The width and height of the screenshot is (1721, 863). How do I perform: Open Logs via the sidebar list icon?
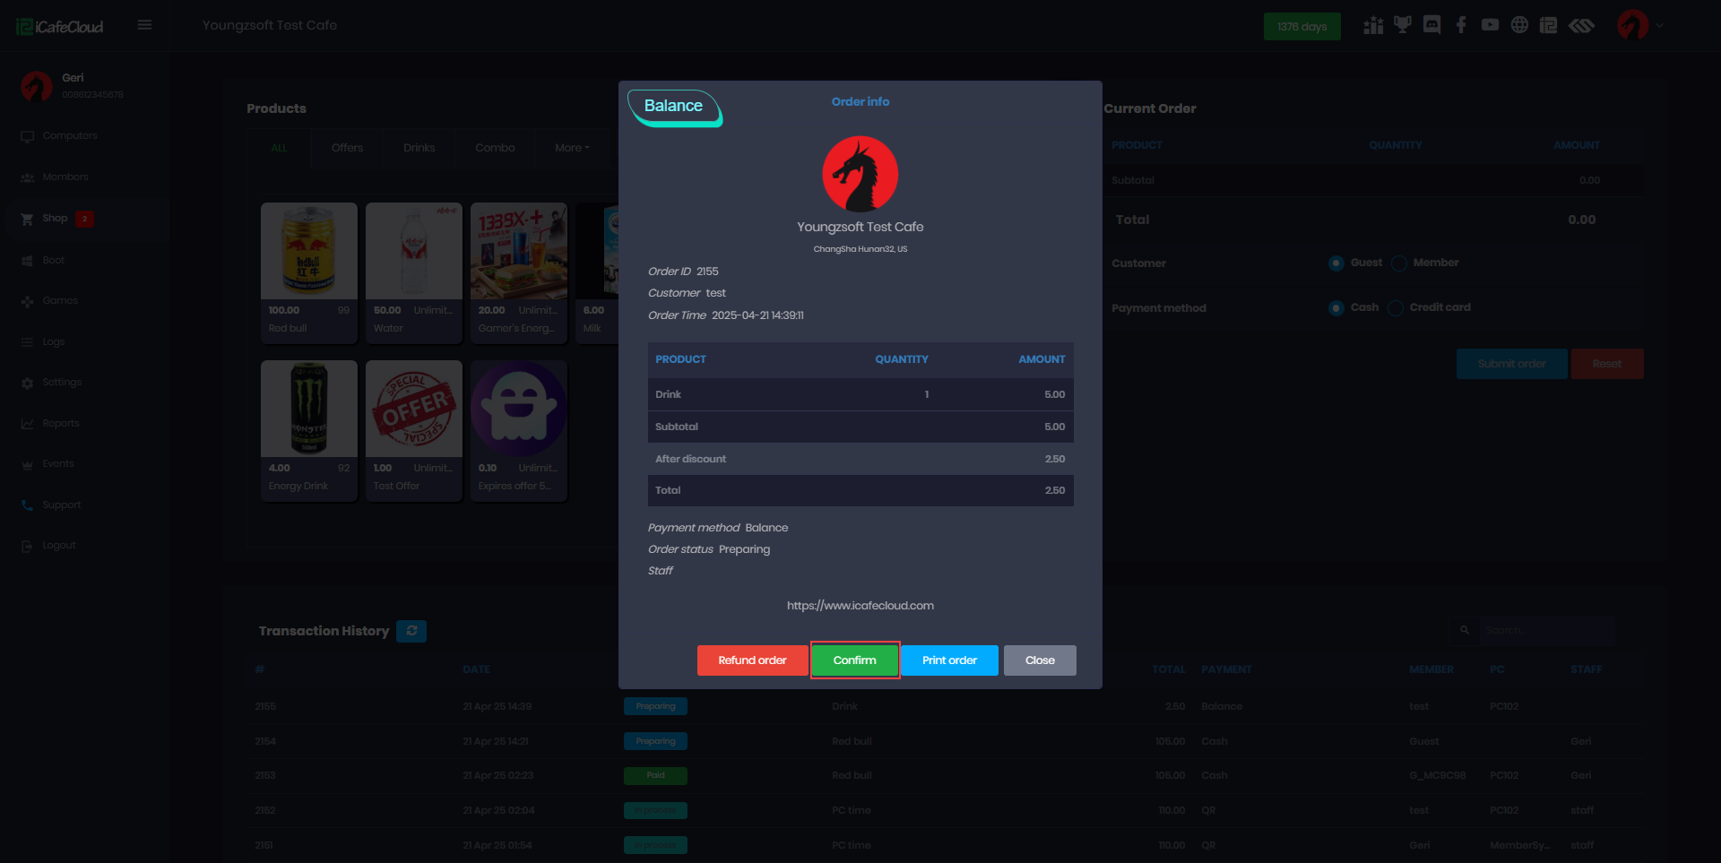(27, 342)
